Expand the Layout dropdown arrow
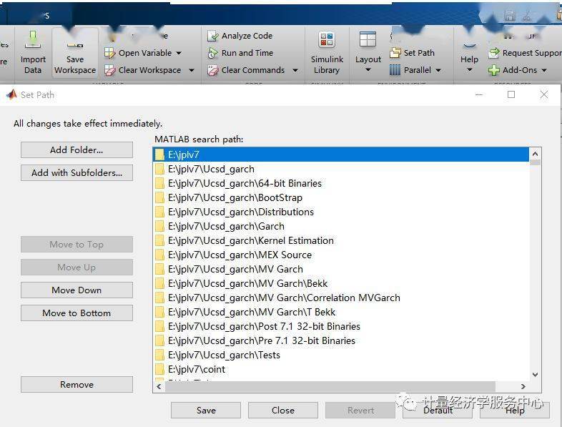562x427 pixels. pos(368,70)
